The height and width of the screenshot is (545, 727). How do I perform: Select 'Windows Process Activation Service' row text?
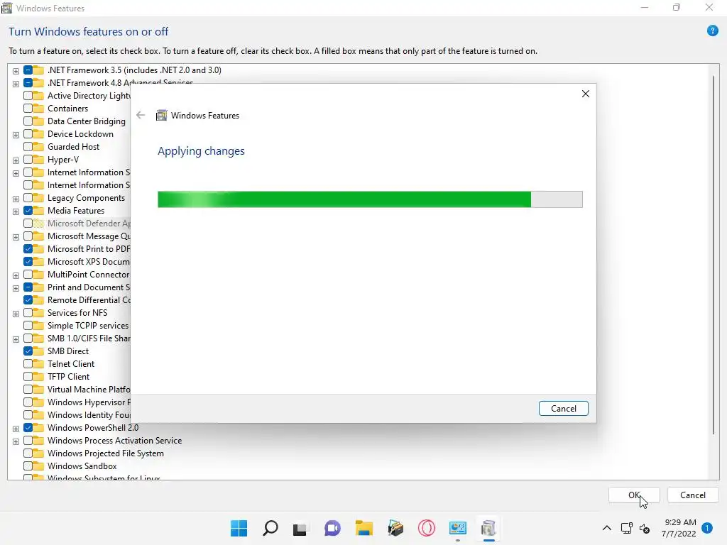[114, 440]
